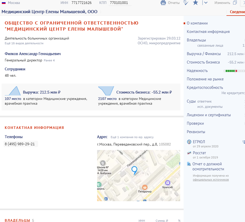The height and width of the screenshot is (222, 245).
Task: Click the printer icon next to Отчеты
Action: (163, 3)
